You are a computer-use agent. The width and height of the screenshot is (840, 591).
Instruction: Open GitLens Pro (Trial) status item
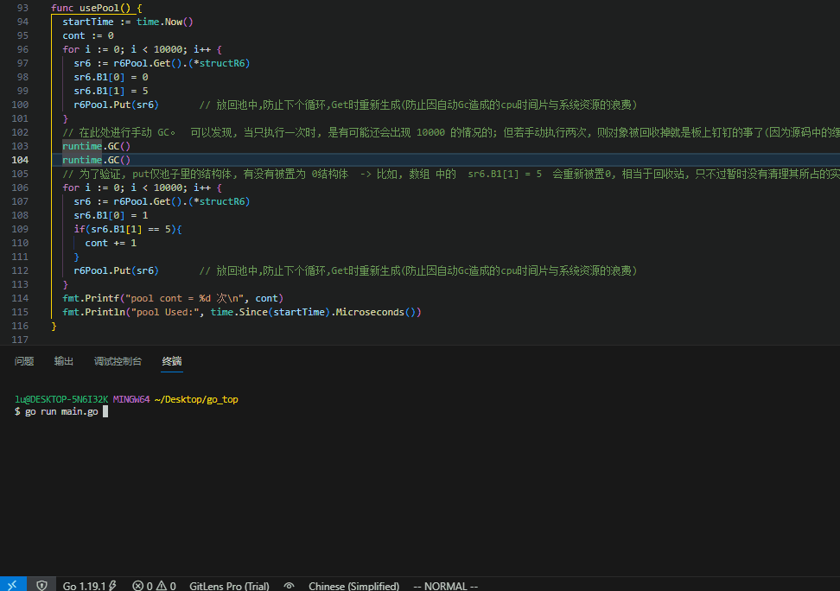tap(229, 585)
